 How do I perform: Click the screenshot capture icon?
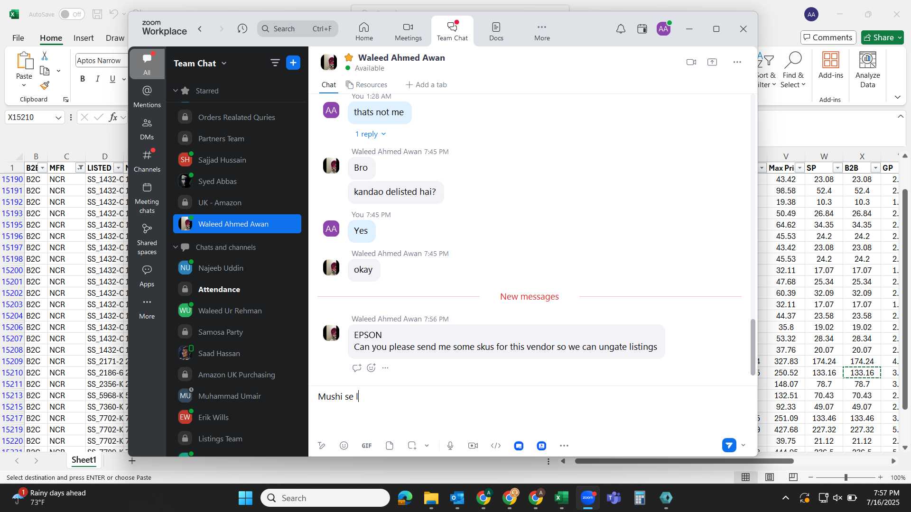click(412, 446)
